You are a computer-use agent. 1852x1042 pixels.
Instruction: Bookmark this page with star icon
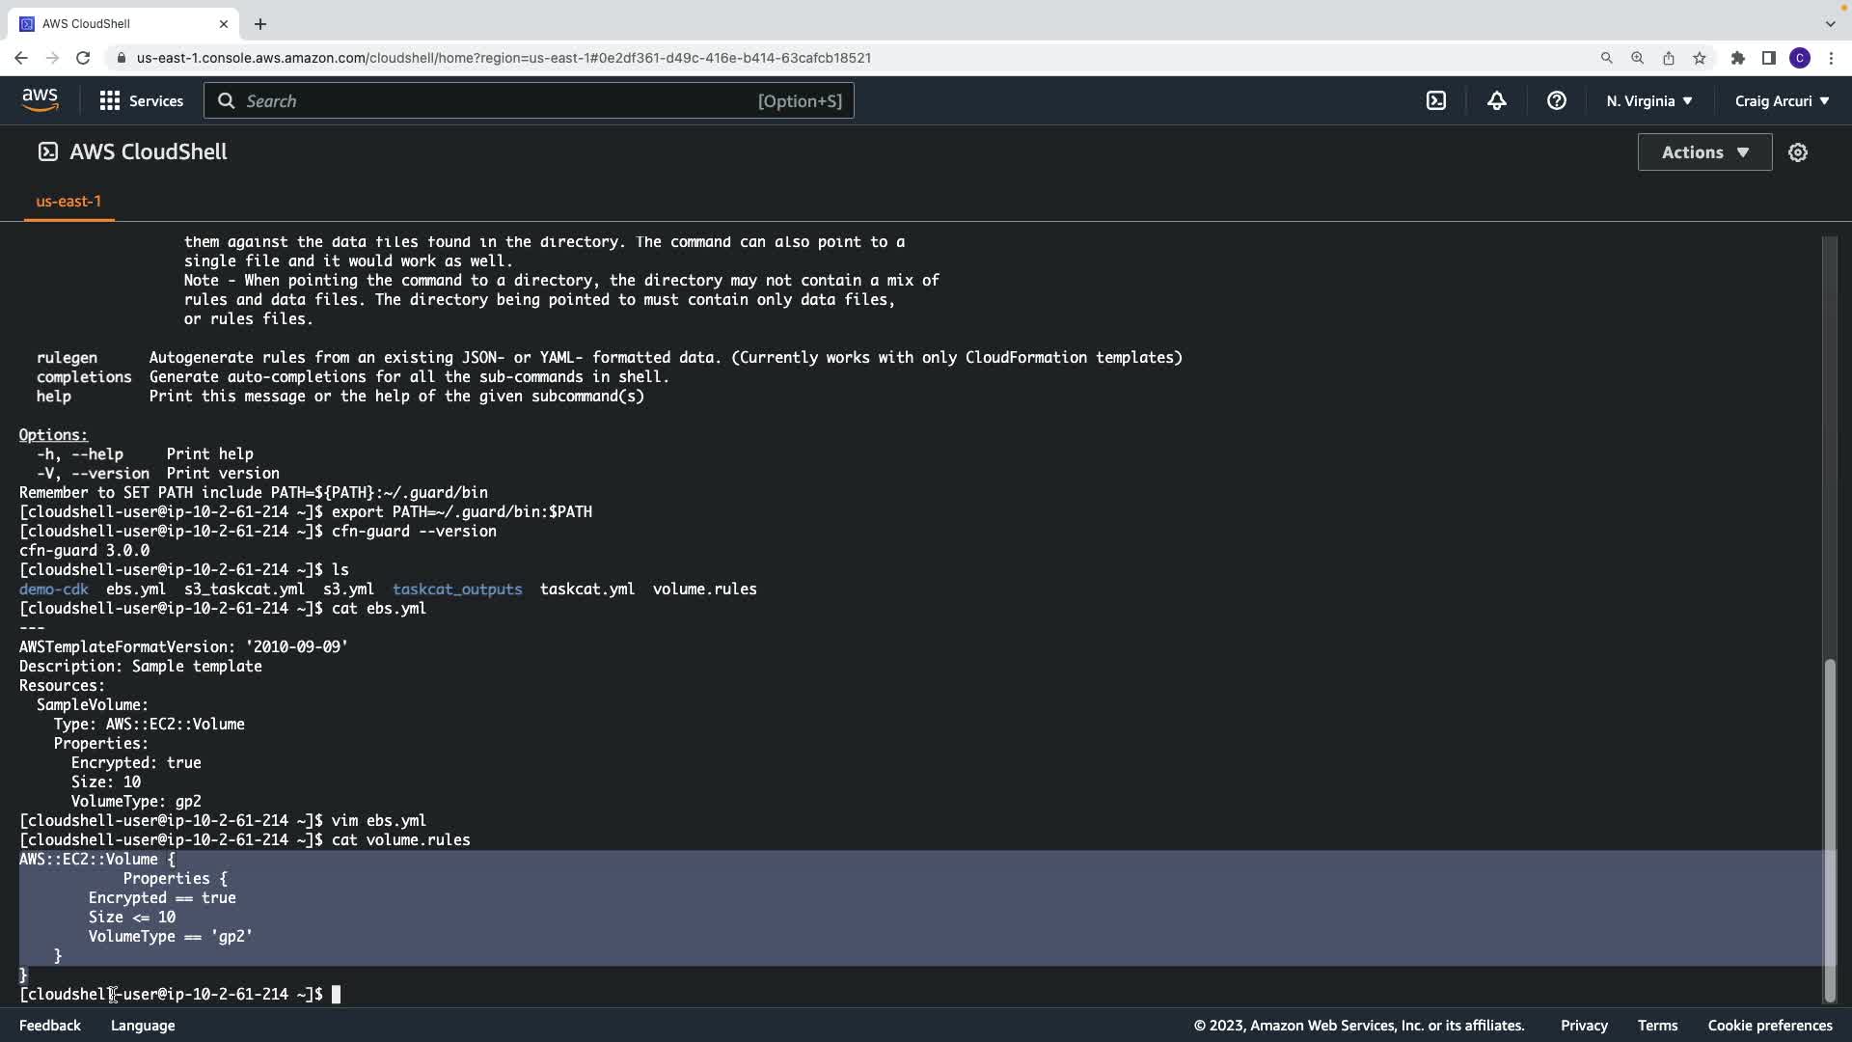click(x=1700, y=58)
